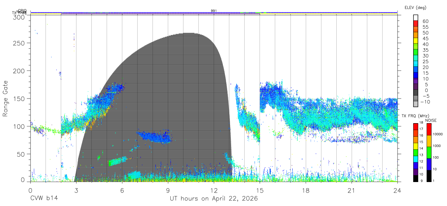Click the '−10' value in ELEV legend

point(426,102)
